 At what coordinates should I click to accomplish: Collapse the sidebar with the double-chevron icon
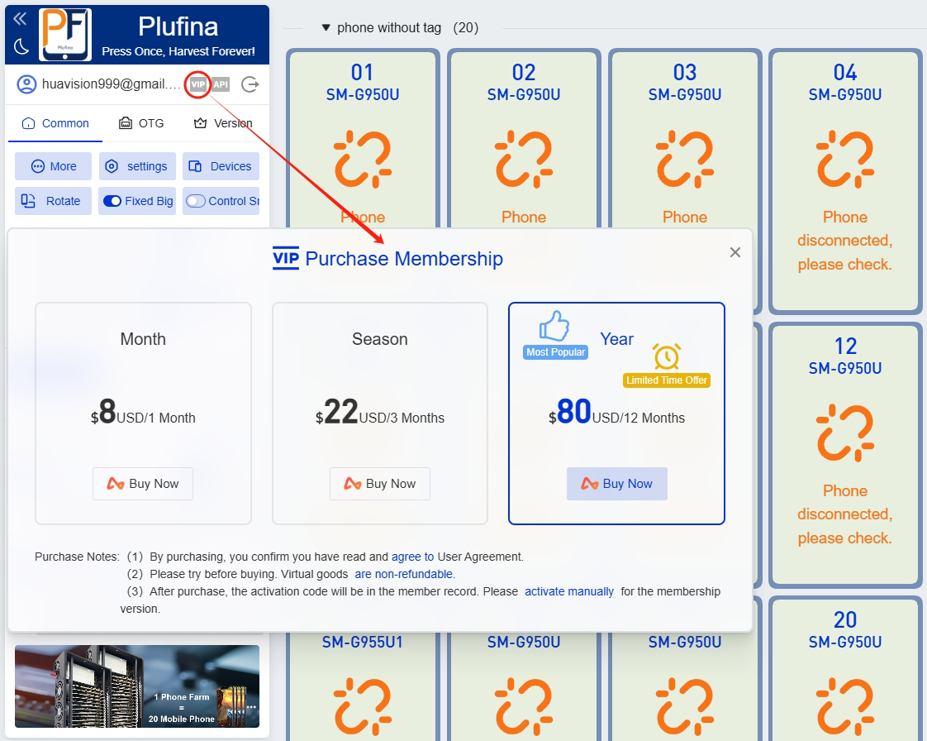(x=20, y=20)
